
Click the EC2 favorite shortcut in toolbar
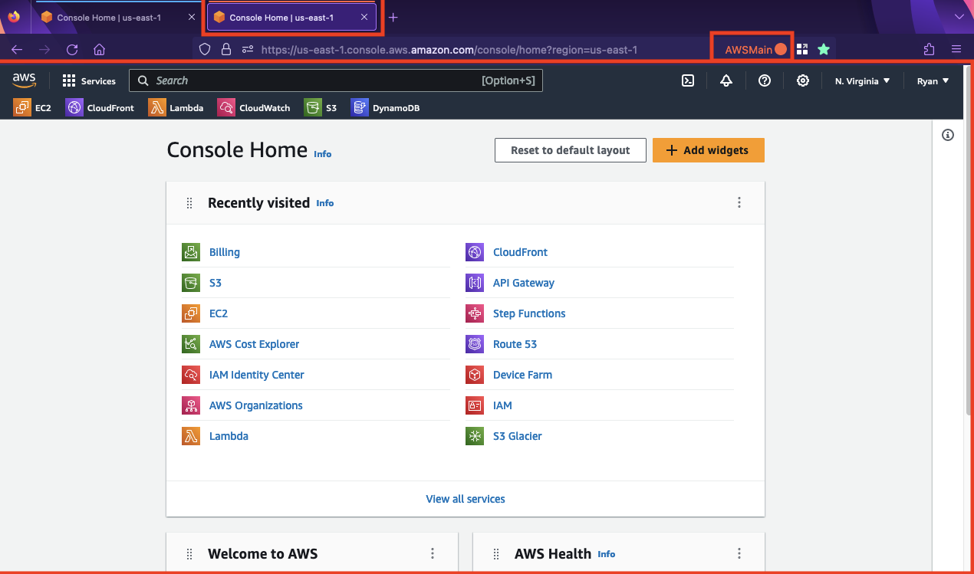[32, 108]
